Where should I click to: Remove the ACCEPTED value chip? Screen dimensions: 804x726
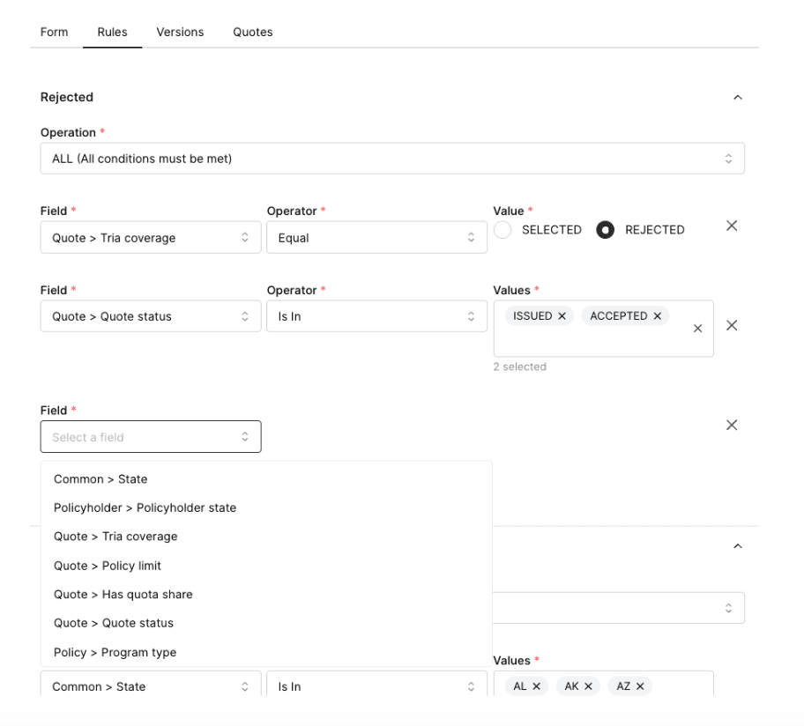pos(657,316)
